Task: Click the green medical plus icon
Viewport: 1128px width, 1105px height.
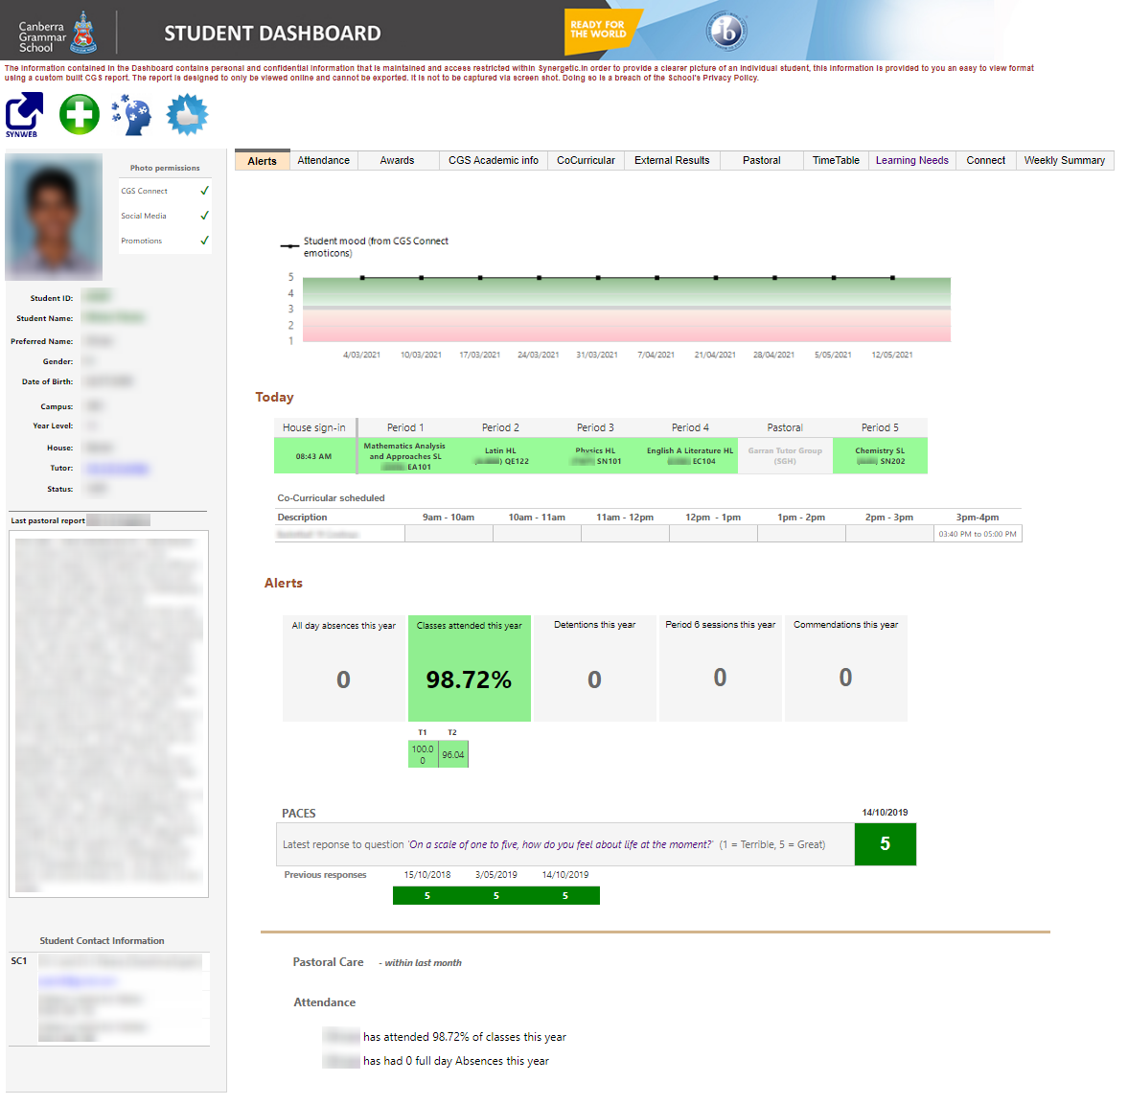Action: (80, 115)
